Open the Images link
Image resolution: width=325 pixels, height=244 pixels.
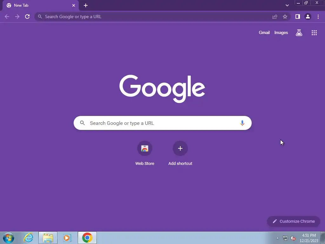tap(281, 33)
